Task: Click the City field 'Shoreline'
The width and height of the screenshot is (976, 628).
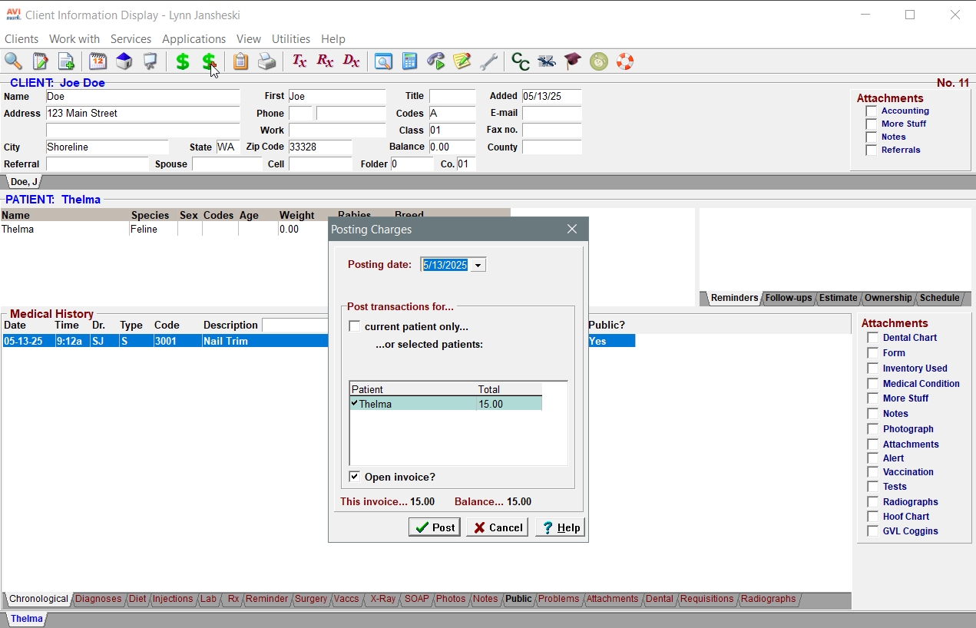Action: (x=108, y=147)
